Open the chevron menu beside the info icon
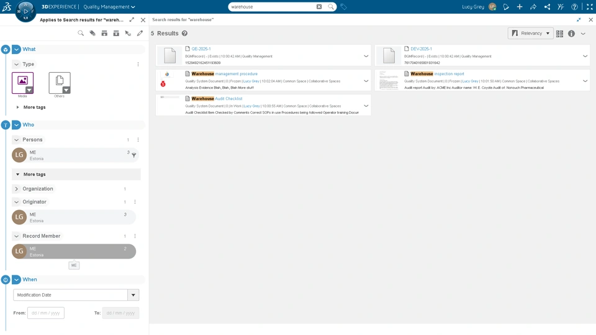Screen dimensions: 596x335 click(x=583, y=34)
